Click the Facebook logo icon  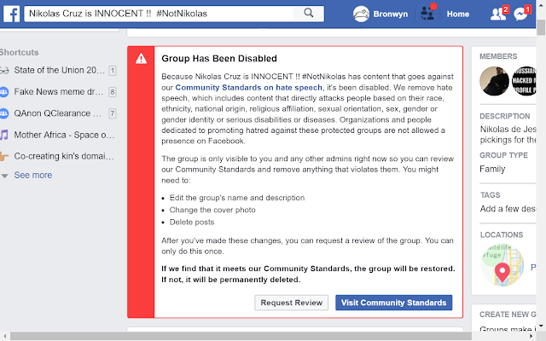pyautogui.click(x=11, y=14)
